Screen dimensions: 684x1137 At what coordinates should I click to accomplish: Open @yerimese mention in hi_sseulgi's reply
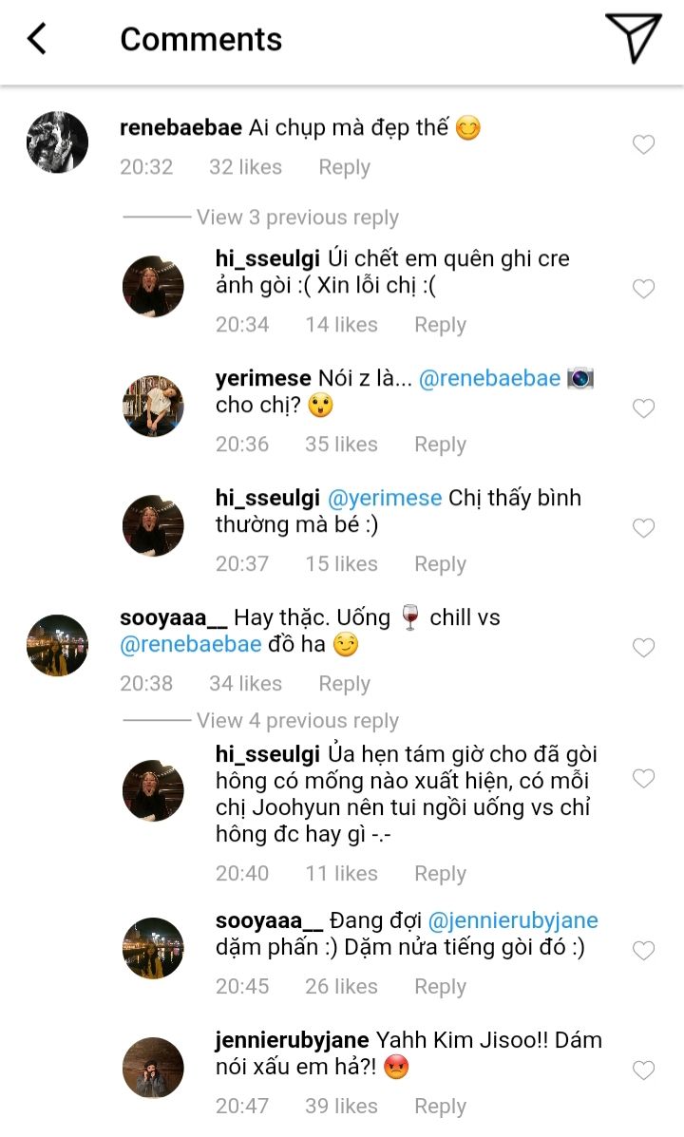click(385, 498)
